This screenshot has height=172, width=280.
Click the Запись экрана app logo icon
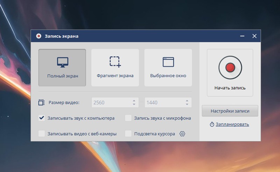coord(38,36)
